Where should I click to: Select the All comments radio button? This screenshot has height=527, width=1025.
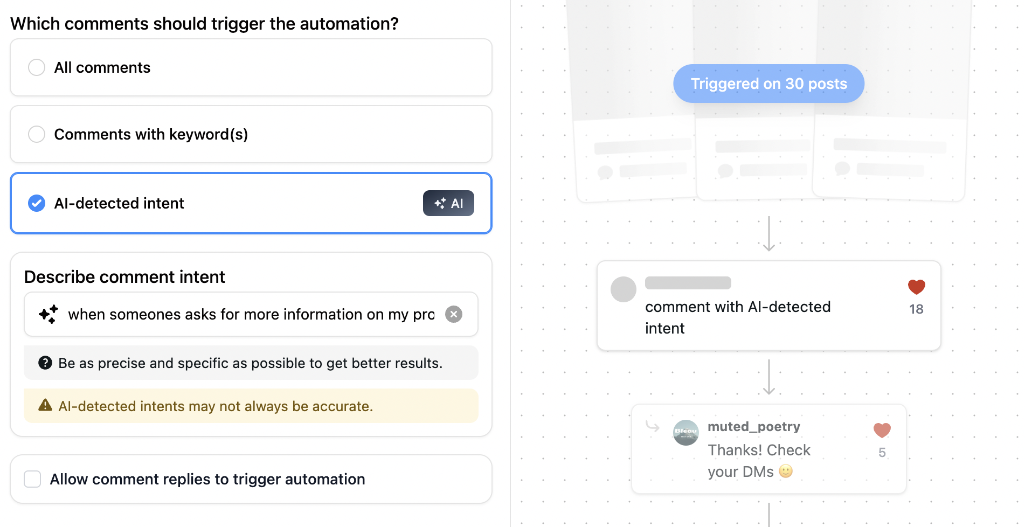coord(37,67)
